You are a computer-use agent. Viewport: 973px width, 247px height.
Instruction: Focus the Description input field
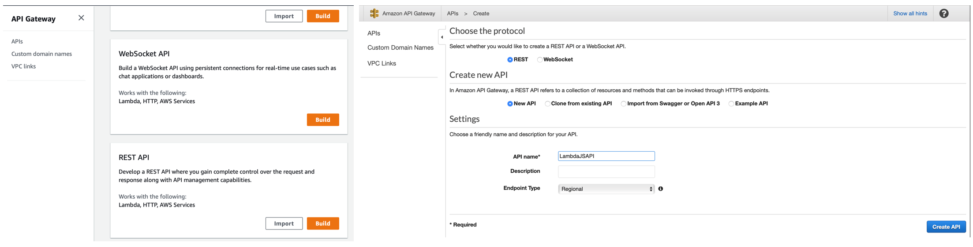pyautogui.click(x=606, y=171)
